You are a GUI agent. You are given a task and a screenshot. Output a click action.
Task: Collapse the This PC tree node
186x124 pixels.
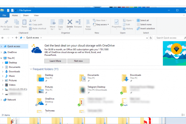(x=1, y=58)
